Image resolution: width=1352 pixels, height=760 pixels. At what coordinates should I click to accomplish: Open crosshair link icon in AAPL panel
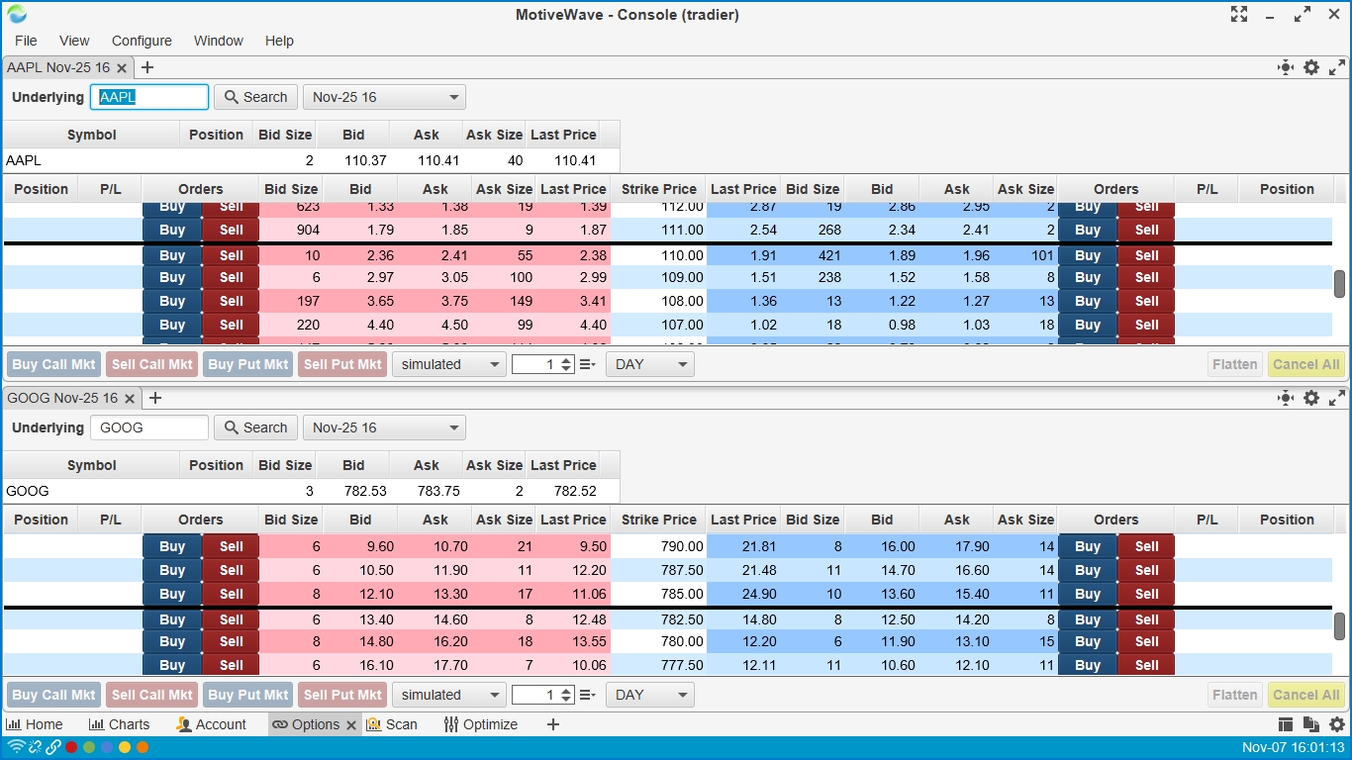pos(1286,67)
